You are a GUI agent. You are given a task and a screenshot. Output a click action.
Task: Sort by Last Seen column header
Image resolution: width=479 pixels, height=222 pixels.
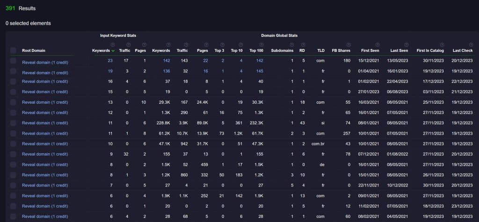pyautogui.click(x=399, y=50)
